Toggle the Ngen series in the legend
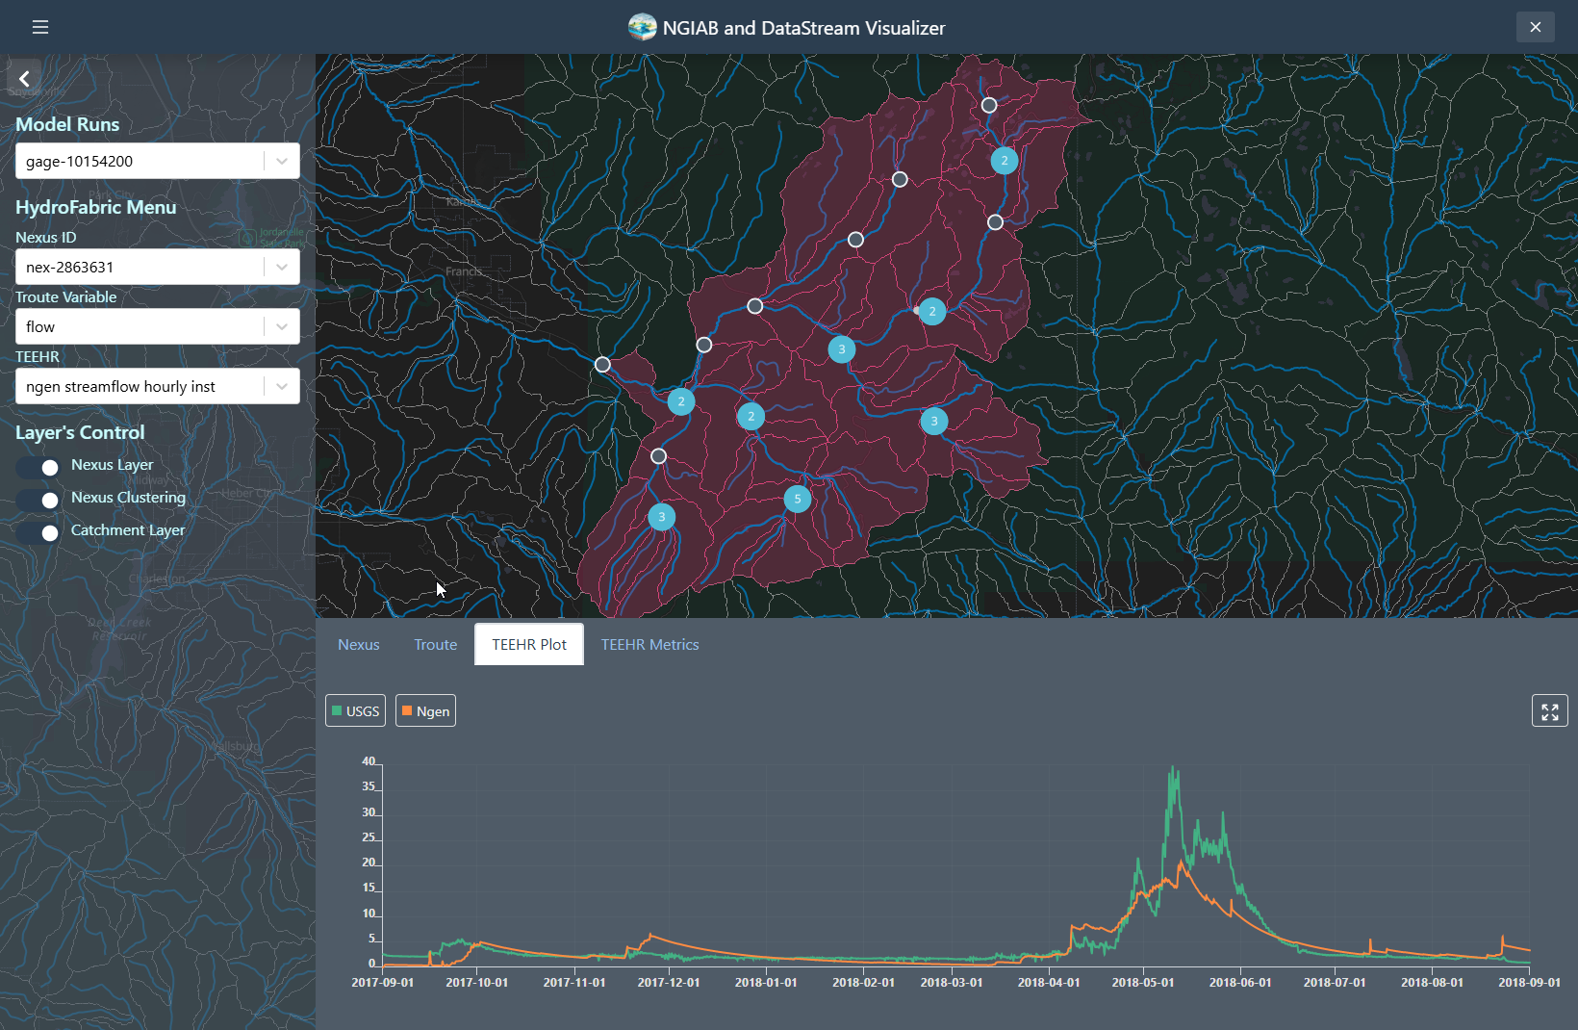The width and height of the screenshot is (1578, 1030). (x=425, y=710)
